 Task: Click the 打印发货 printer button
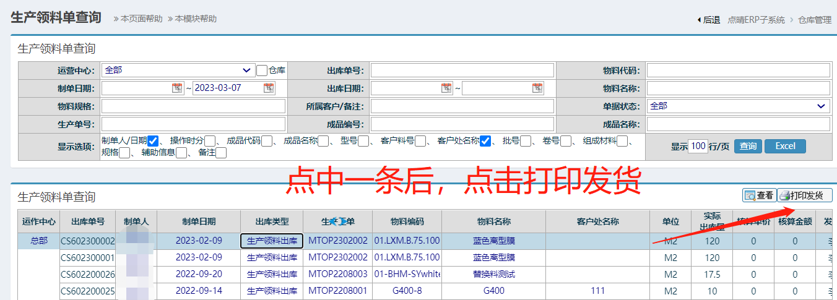(x=804, y=195)
